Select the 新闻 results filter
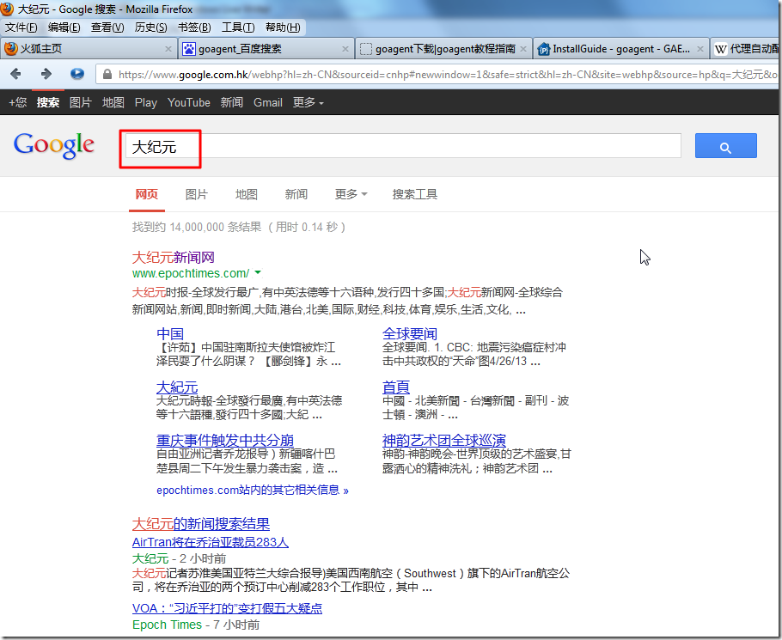Image resolution: width=782 pixels, height=640 pixels. click(296, 194)
